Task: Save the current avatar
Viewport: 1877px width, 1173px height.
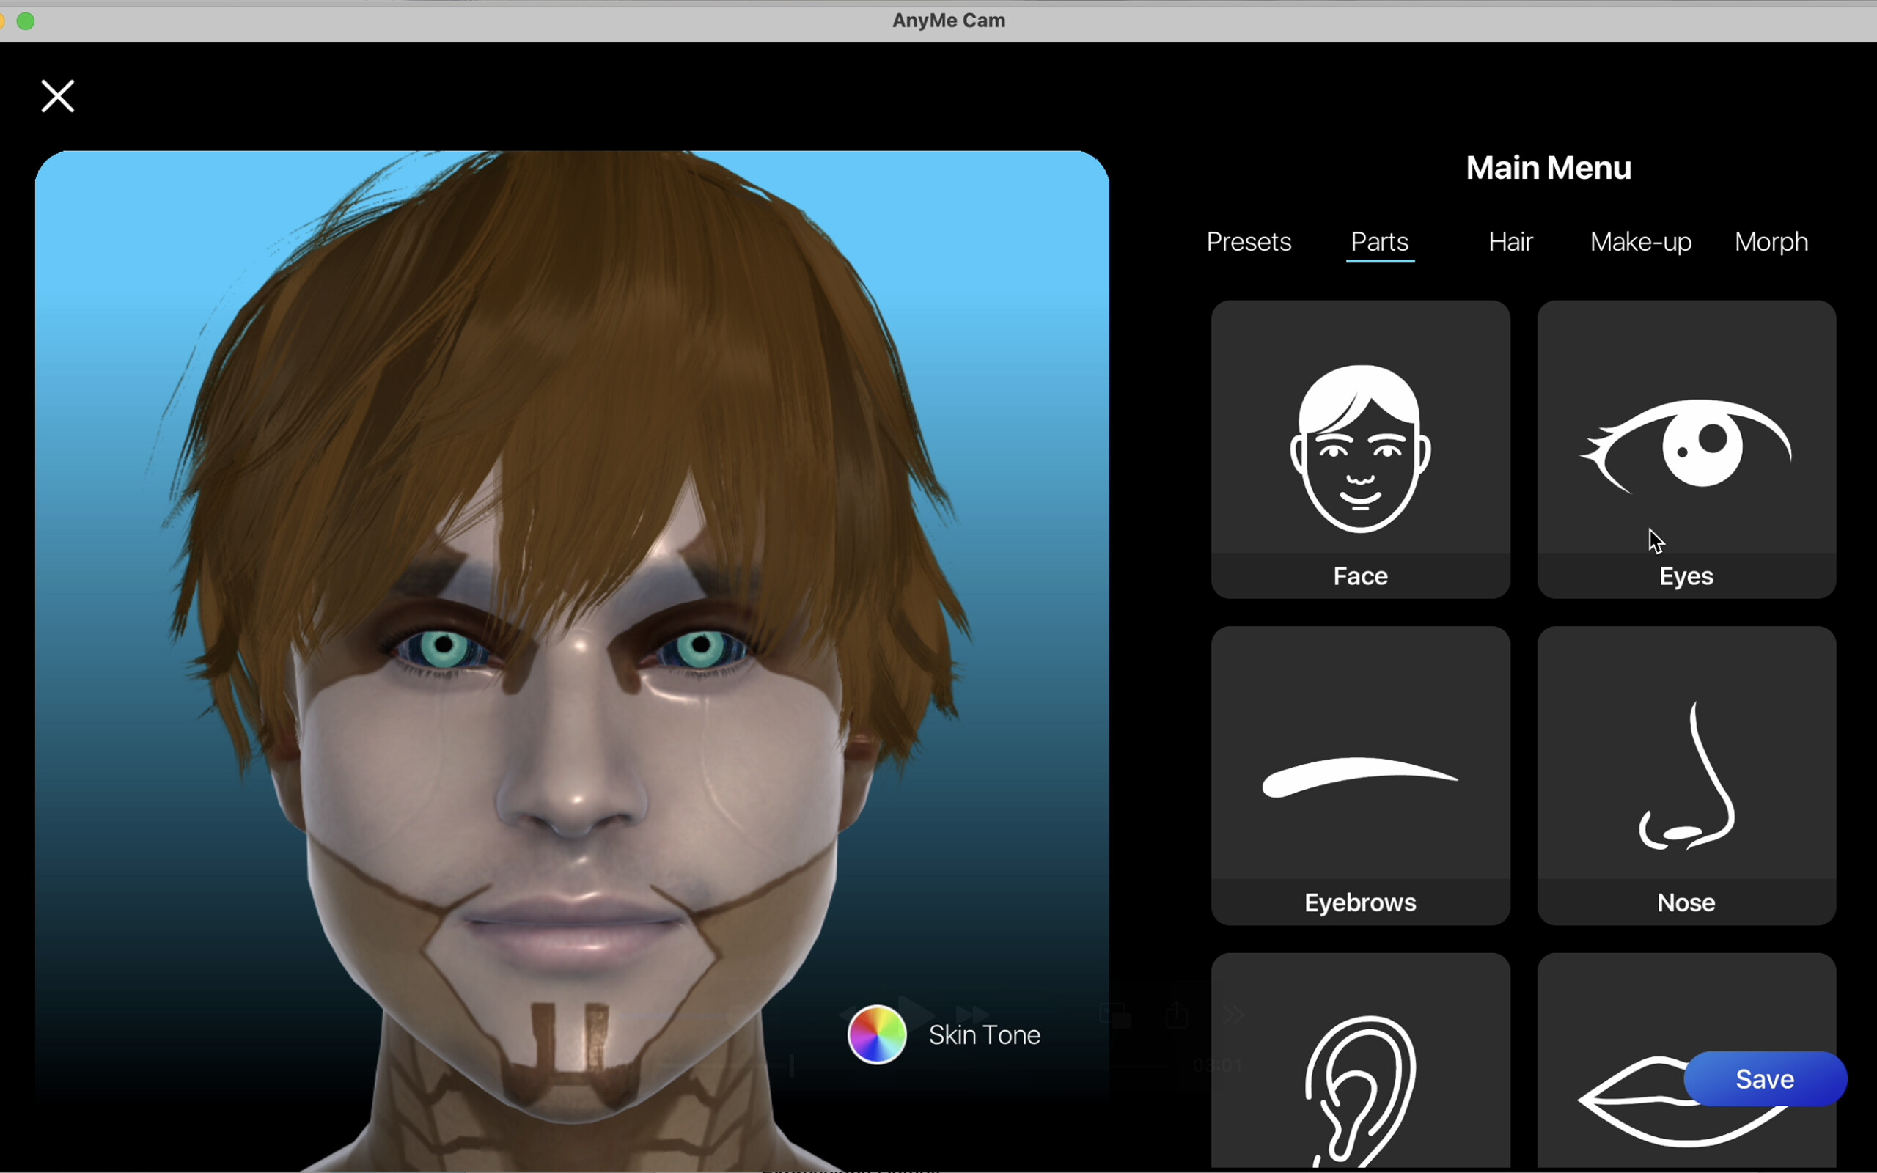Action: pyautogui.click(x=1764, y=1078)
